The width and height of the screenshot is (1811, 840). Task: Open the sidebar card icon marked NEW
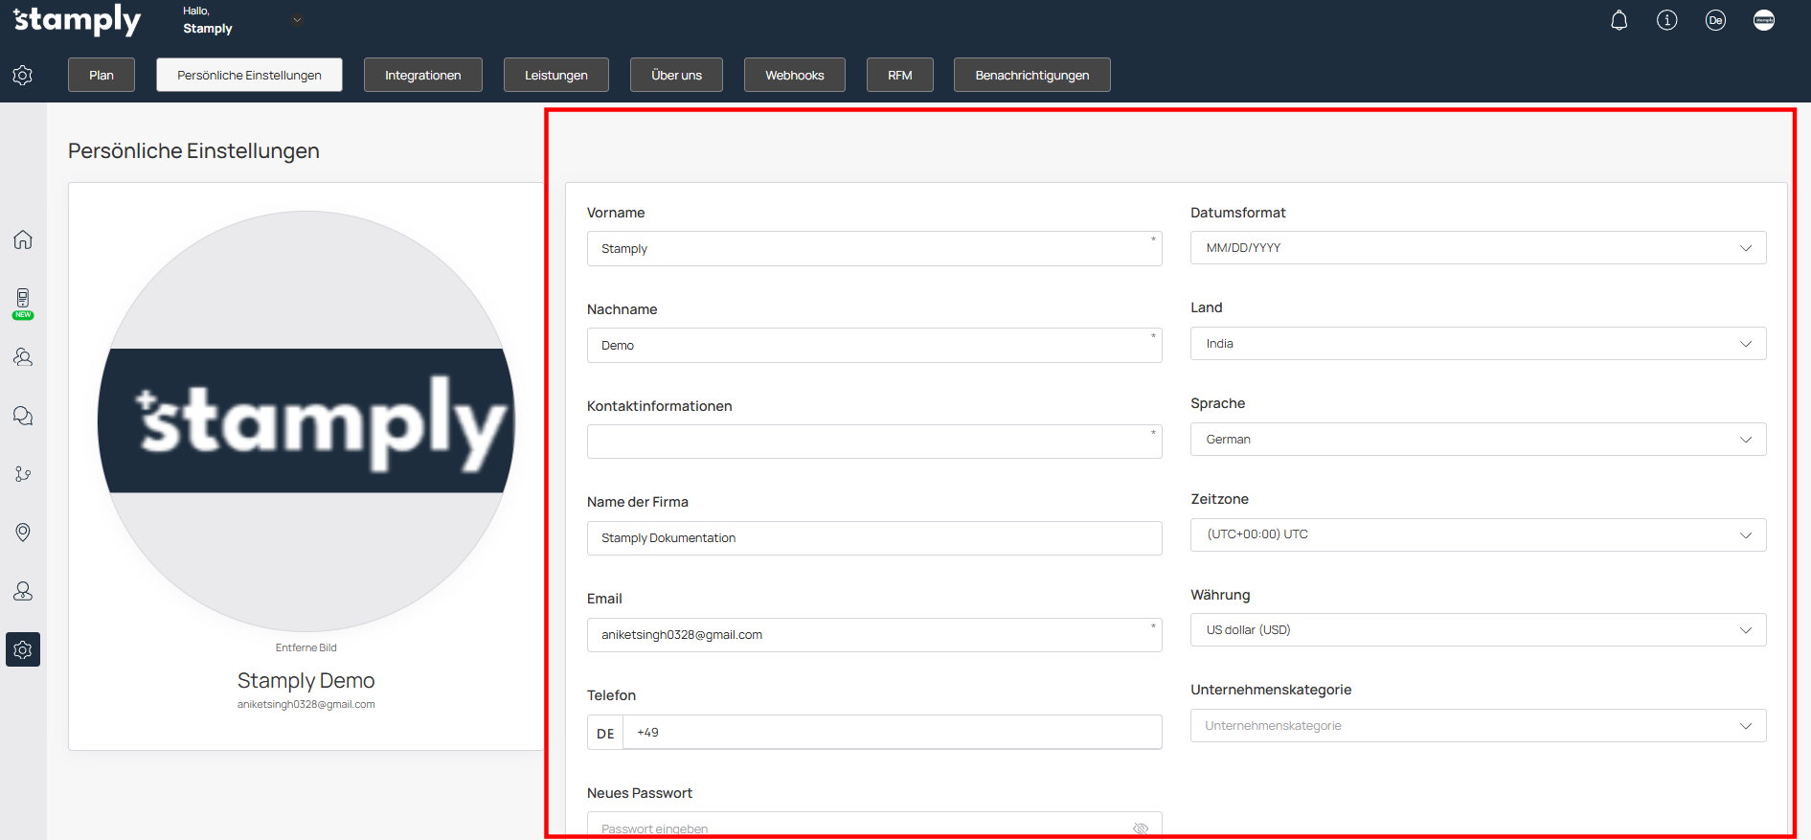pyautogui.click(x=23, y=300)
